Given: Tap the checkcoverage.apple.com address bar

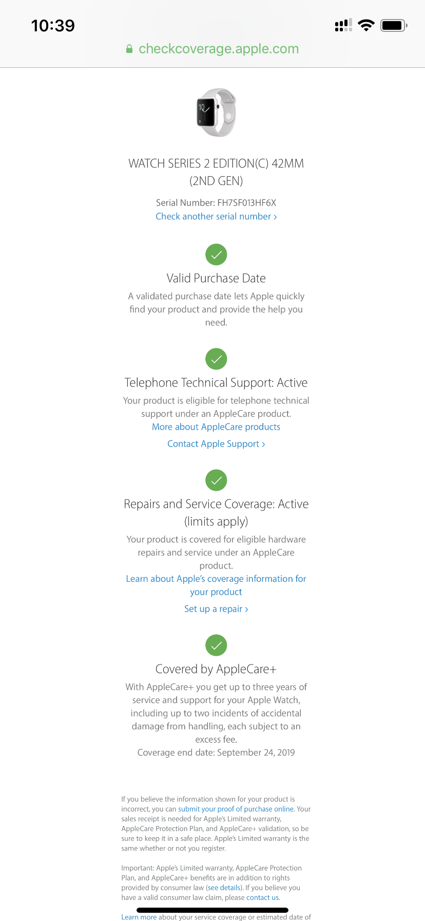Looking at the screenshot, I should tap(218, 49).
